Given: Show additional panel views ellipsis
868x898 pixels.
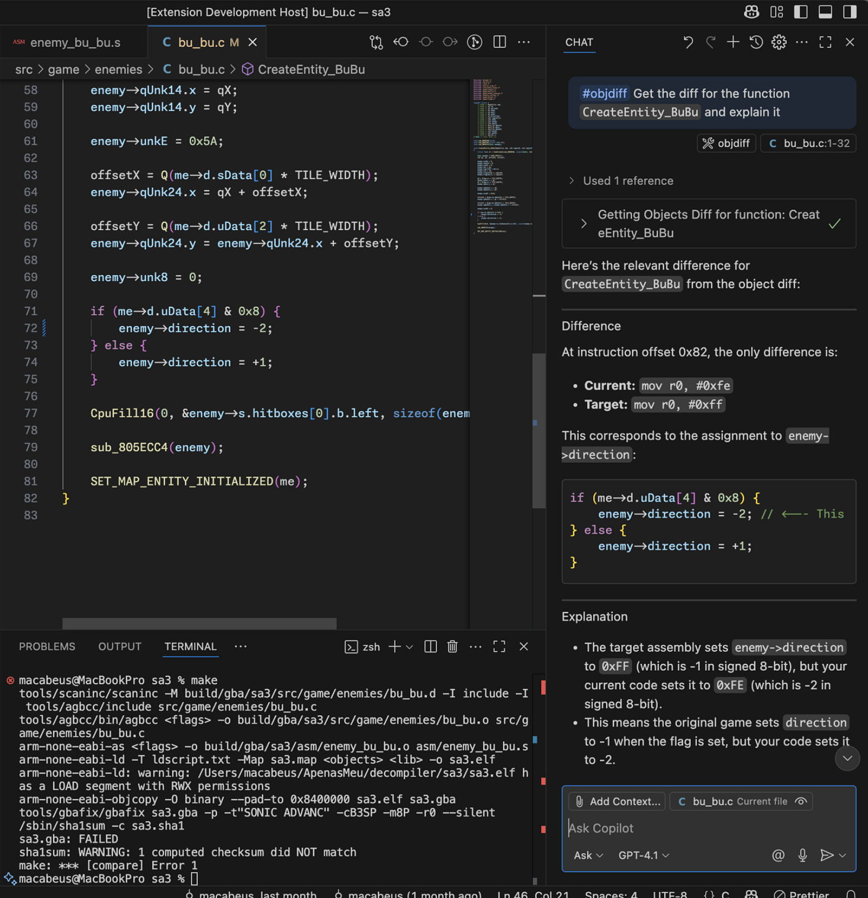Looking at the screenshot, I should coord(241,647).
